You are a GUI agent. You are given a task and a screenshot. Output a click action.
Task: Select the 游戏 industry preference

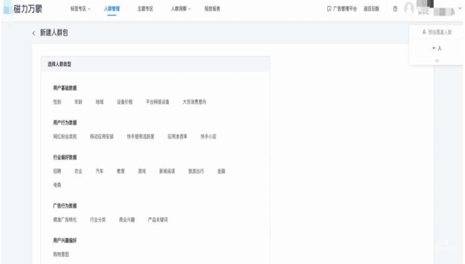pyautogui.click(x=142, y=171)
